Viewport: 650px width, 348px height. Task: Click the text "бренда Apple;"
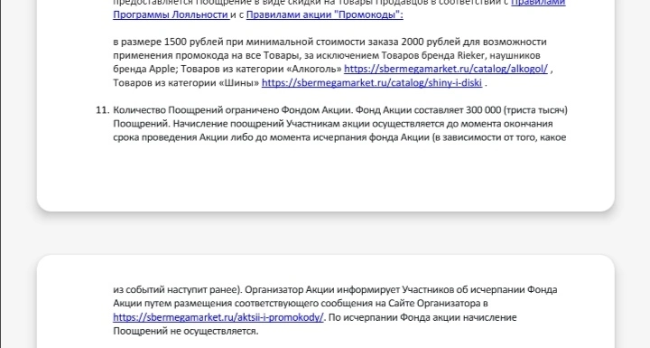[x=145, y=69]
